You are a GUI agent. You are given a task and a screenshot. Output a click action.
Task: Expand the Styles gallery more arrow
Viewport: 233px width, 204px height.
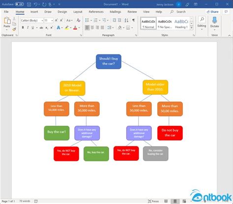pyautogui.click(x=191, y=28)
